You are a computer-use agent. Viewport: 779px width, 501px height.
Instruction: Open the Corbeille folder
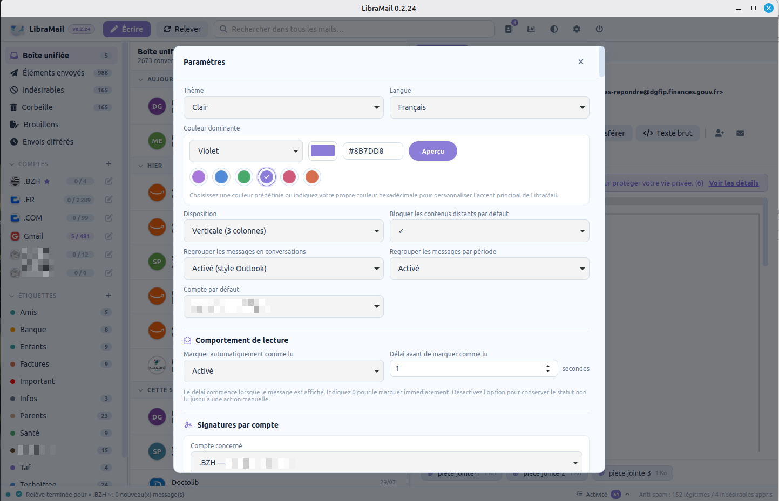(x=61, y=107)
